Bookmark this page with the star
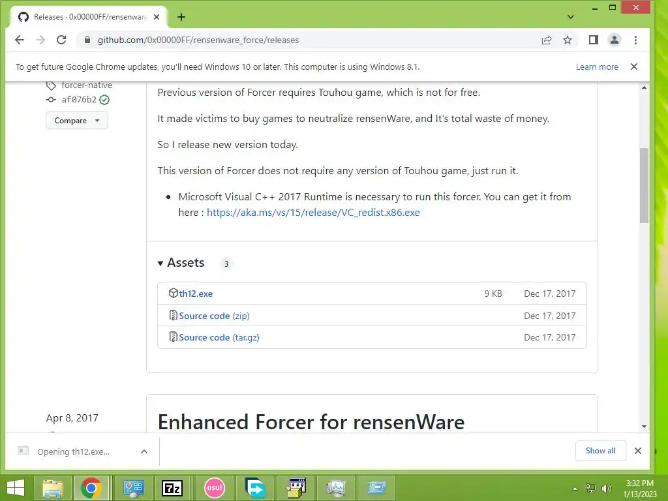Viewport: 668px width, 501px height. coord(568,40)
